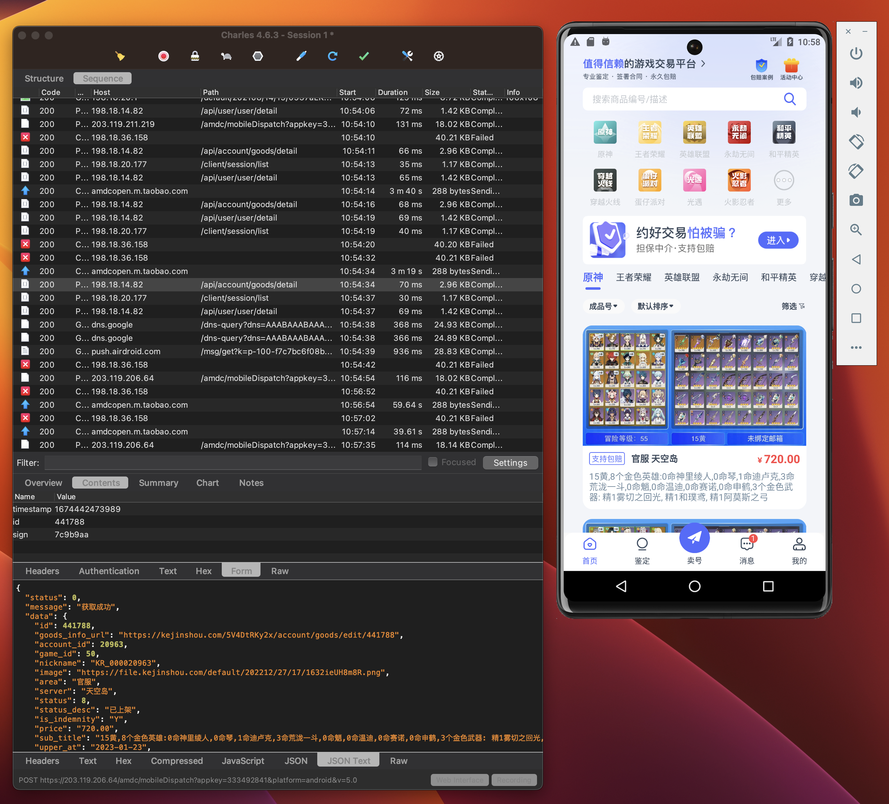This screenshot has width=889, height=804.
Task: Enable throttling turtle icon
Action: (x=226, y=56)
